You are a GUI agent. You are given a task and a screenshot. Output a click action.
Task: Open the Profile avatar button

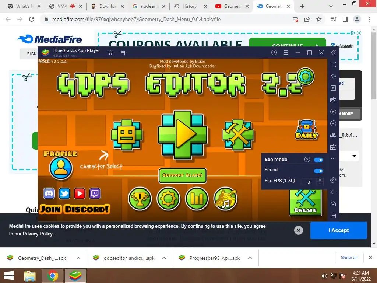click(x=61, y=168)
